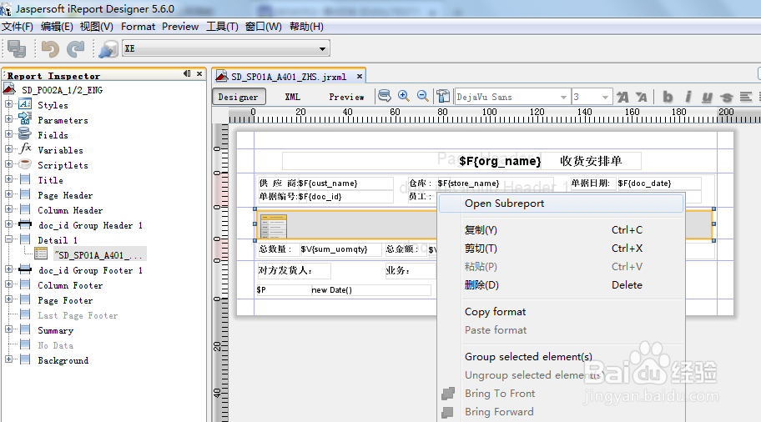The width and height of the screenshot is (761, 422).
Task: Click the Parameters node icon
Action: 25,118
